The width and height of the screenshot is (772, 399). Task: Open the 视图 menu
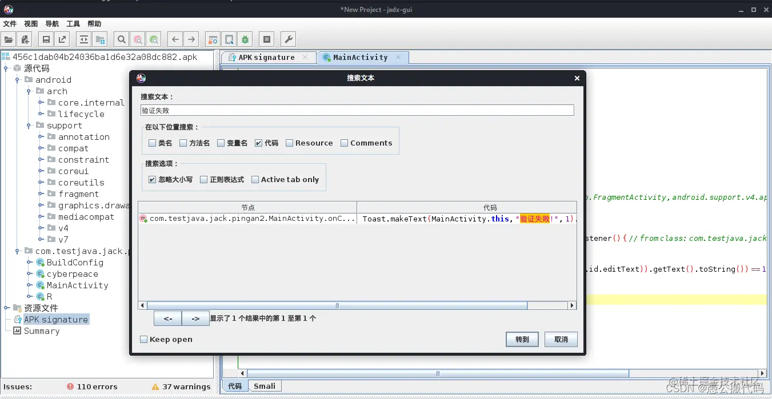pos(31,24)
